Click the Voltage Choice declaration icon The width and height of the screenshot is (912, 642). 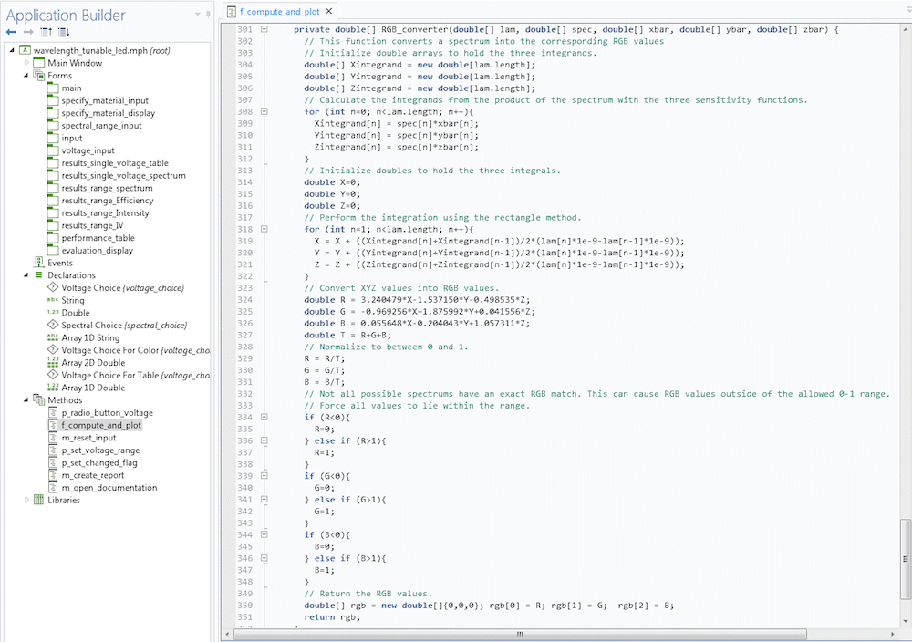[x=53, y=287]
